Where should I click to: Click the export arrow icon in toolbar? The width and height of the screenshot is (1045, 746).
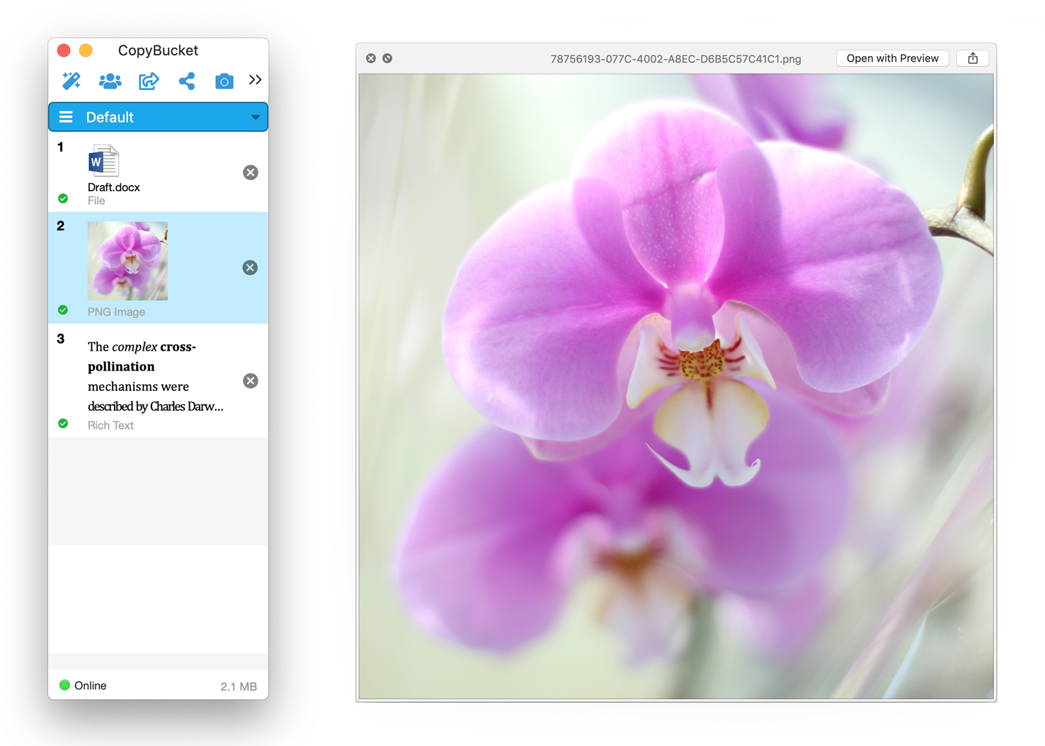(x=149, y=81)
